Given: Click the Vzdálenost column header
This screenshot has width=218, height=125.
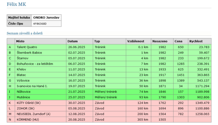Looking at the screenshot, I should point(136,41).
